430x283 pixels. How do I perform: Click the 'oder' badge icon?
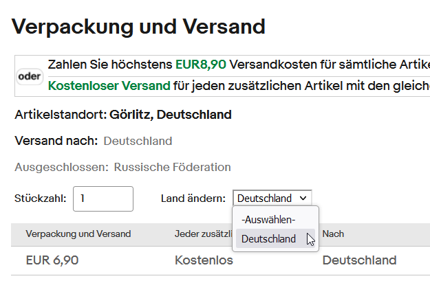pyautogui.click(x=30, y=76)
